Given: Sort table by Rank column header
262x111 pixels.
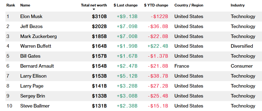Looking at the screenshot, I should (11, 5).
